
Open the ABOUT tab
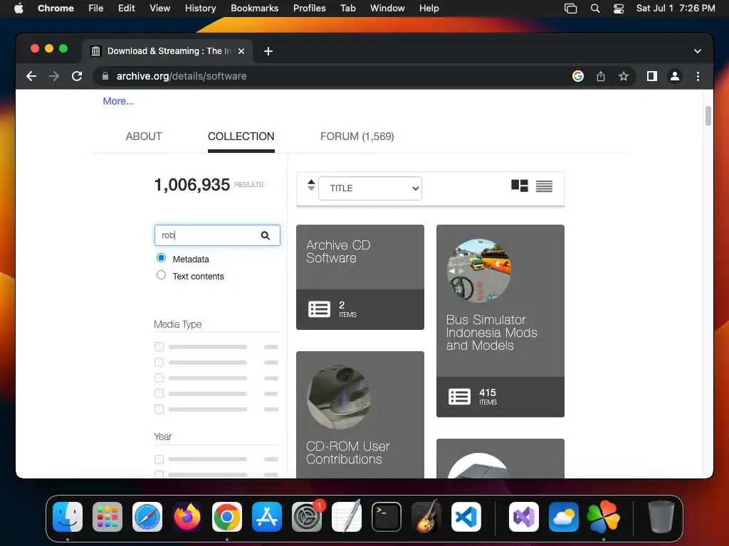point(144,136)
